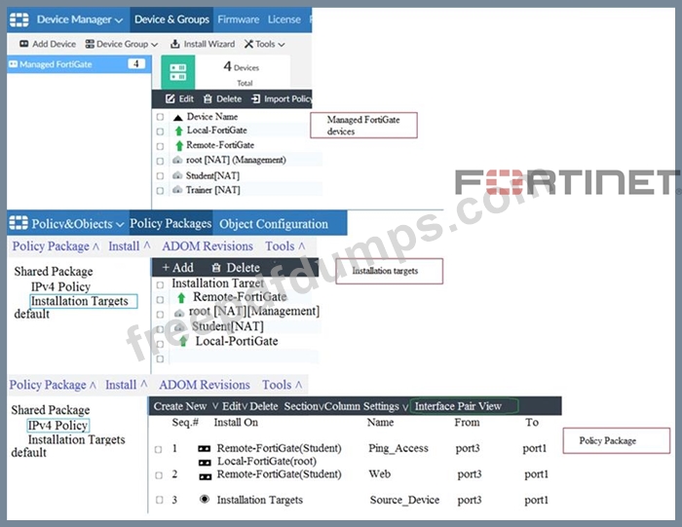Click device icon beside Remote-FortiGate(Student) in row 1
Screen dimensions: 682x527
click(204, 449)
